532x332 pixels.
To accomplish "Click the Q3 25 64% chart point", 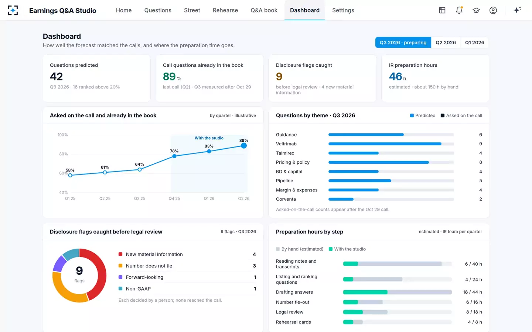I will (x=140, y=170).
